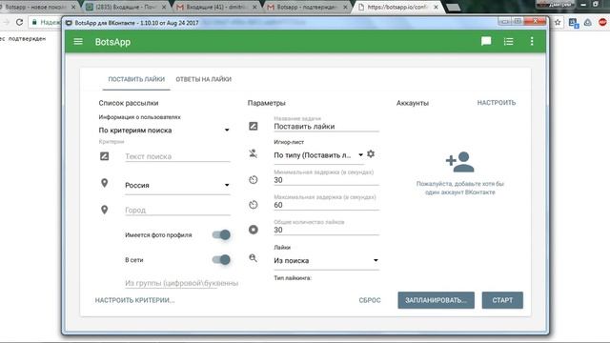Switch to the (2833) inbox browser tab
The width and height of the screenshot is (610, 343).
pyautogui.click(x=126, y=7)
